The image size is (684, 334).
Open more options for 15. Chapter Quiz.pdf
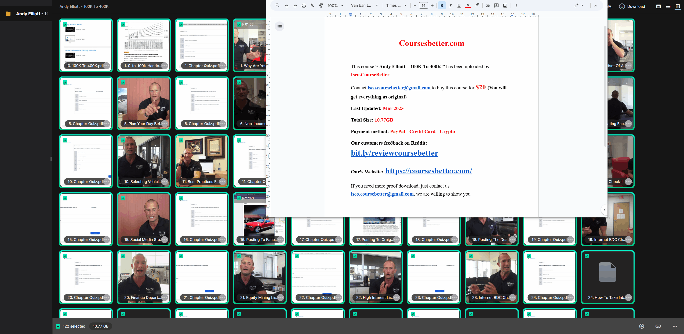[107, 240]
